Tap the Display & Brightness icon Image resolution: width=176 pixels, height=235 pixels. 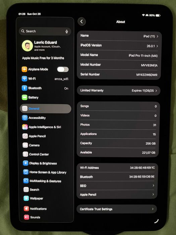25,163
